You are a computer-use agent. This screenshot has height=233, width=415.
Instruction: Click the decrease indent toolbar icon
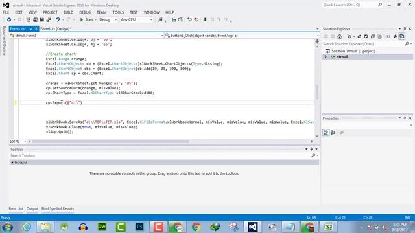click(174, 20)
